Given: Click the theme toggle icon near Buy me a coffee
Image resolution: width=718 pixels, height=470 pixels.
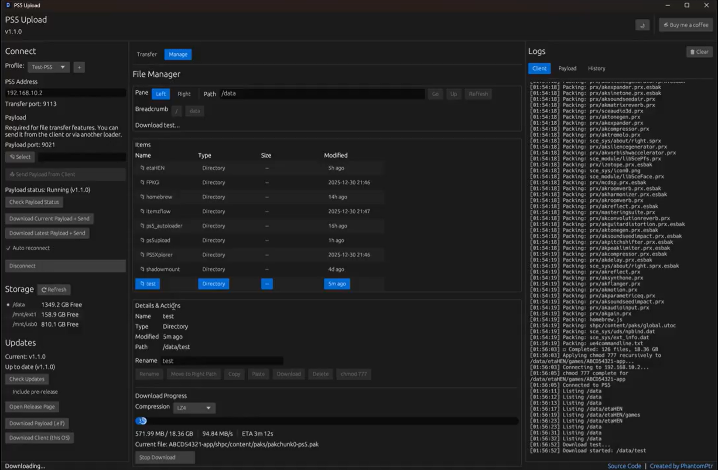Looking at the screenshot, I should pos(642,25).
